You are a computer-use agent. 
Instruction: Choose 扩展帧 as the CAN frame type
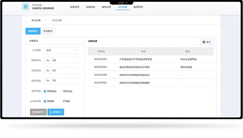pos(61,101)
